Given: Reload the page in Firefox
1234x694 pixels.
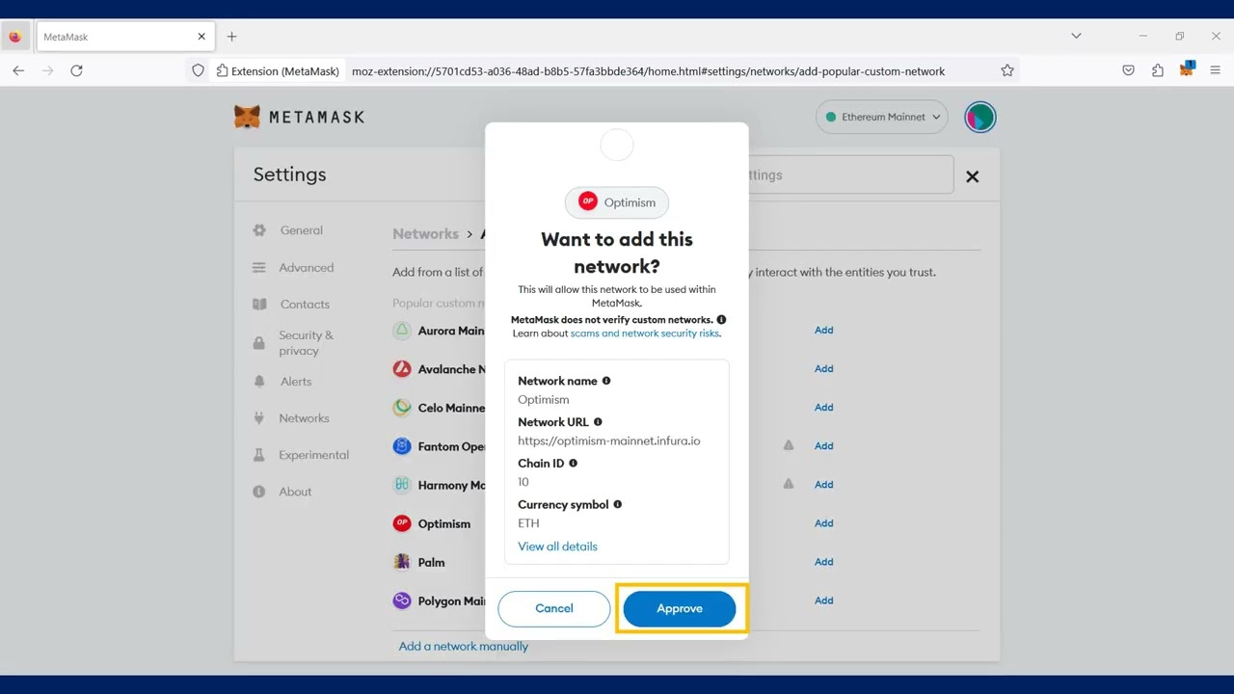Looking at the screenshot, I should (x=76, y=70).
